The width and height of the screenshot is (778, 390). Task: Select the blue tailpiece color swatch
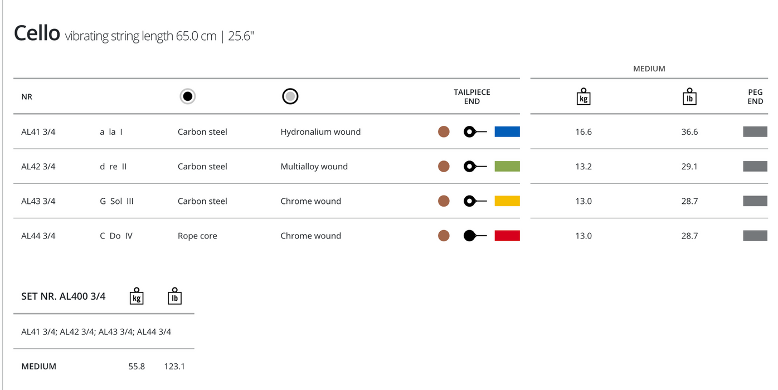pos(507,132)
